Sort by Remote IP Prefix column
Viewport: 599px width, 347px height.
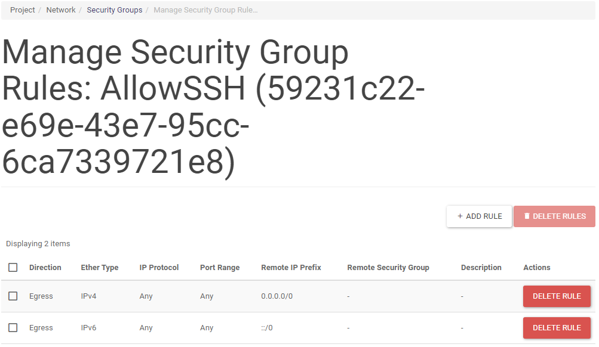point(291,268)
